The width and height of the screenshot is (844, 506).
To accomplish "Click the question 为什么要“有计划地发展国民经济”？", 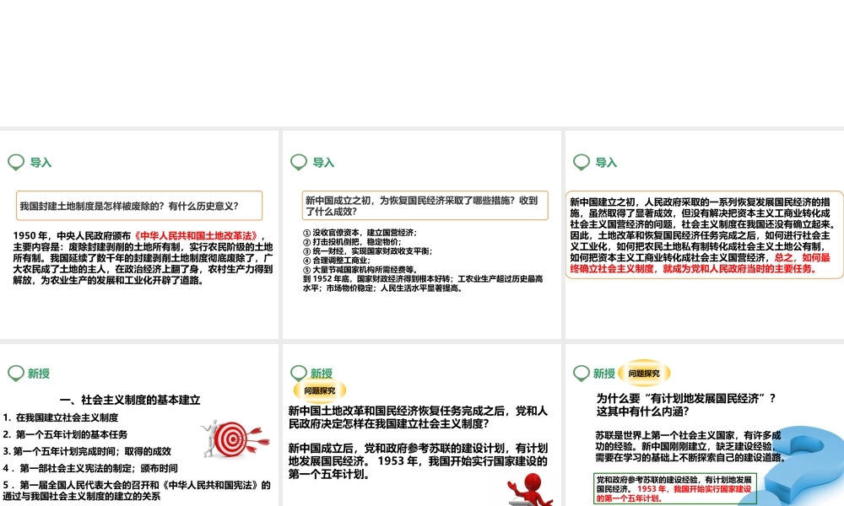I will coord(686,398).
